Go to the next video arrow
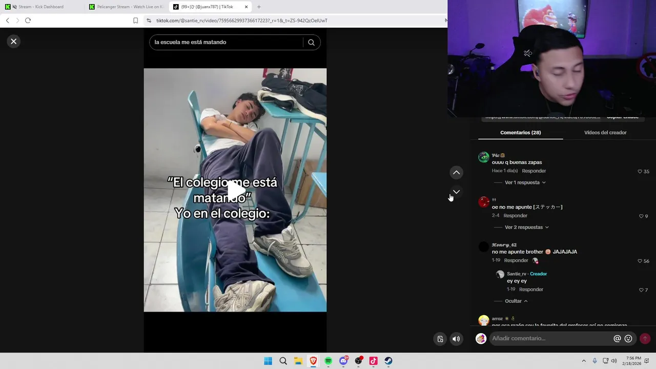 point(456,191)
